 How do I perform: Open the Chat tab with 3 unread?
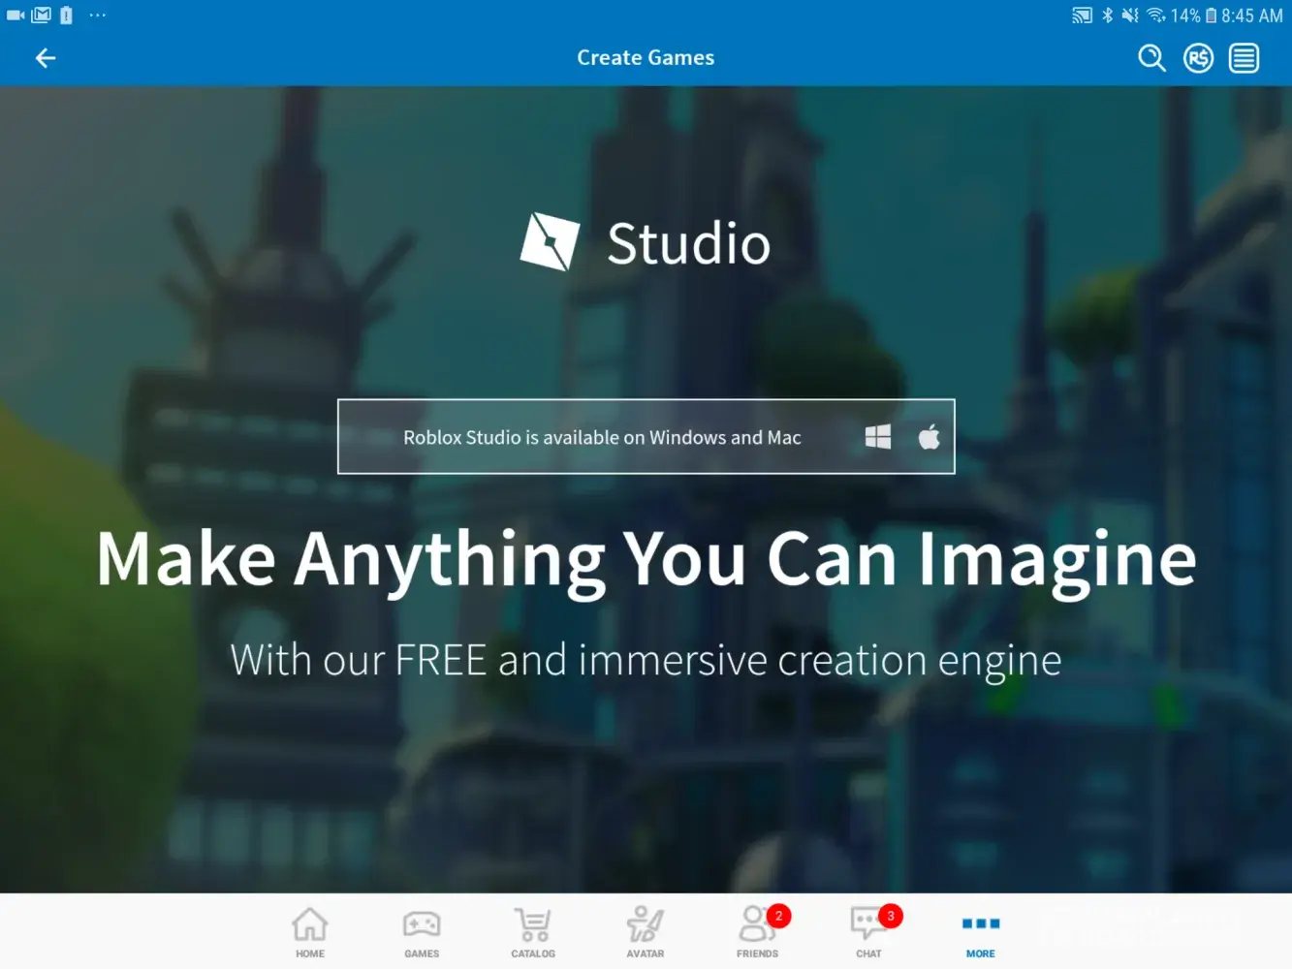pos(869,931)
